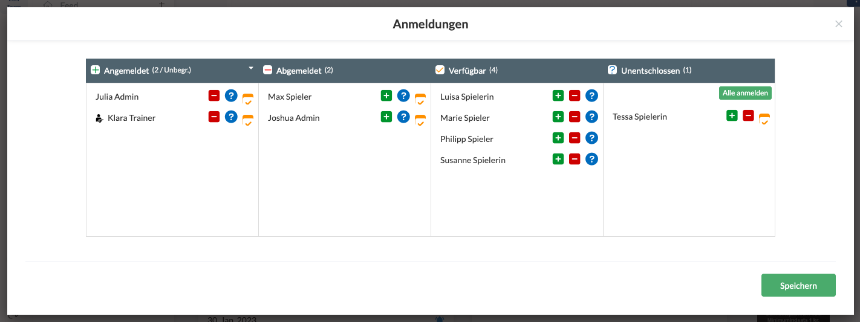This screenshot has width=860, height=322.
Task: Mark Joshua Admin as undecided with question icon
Action: tap(403, 117)
